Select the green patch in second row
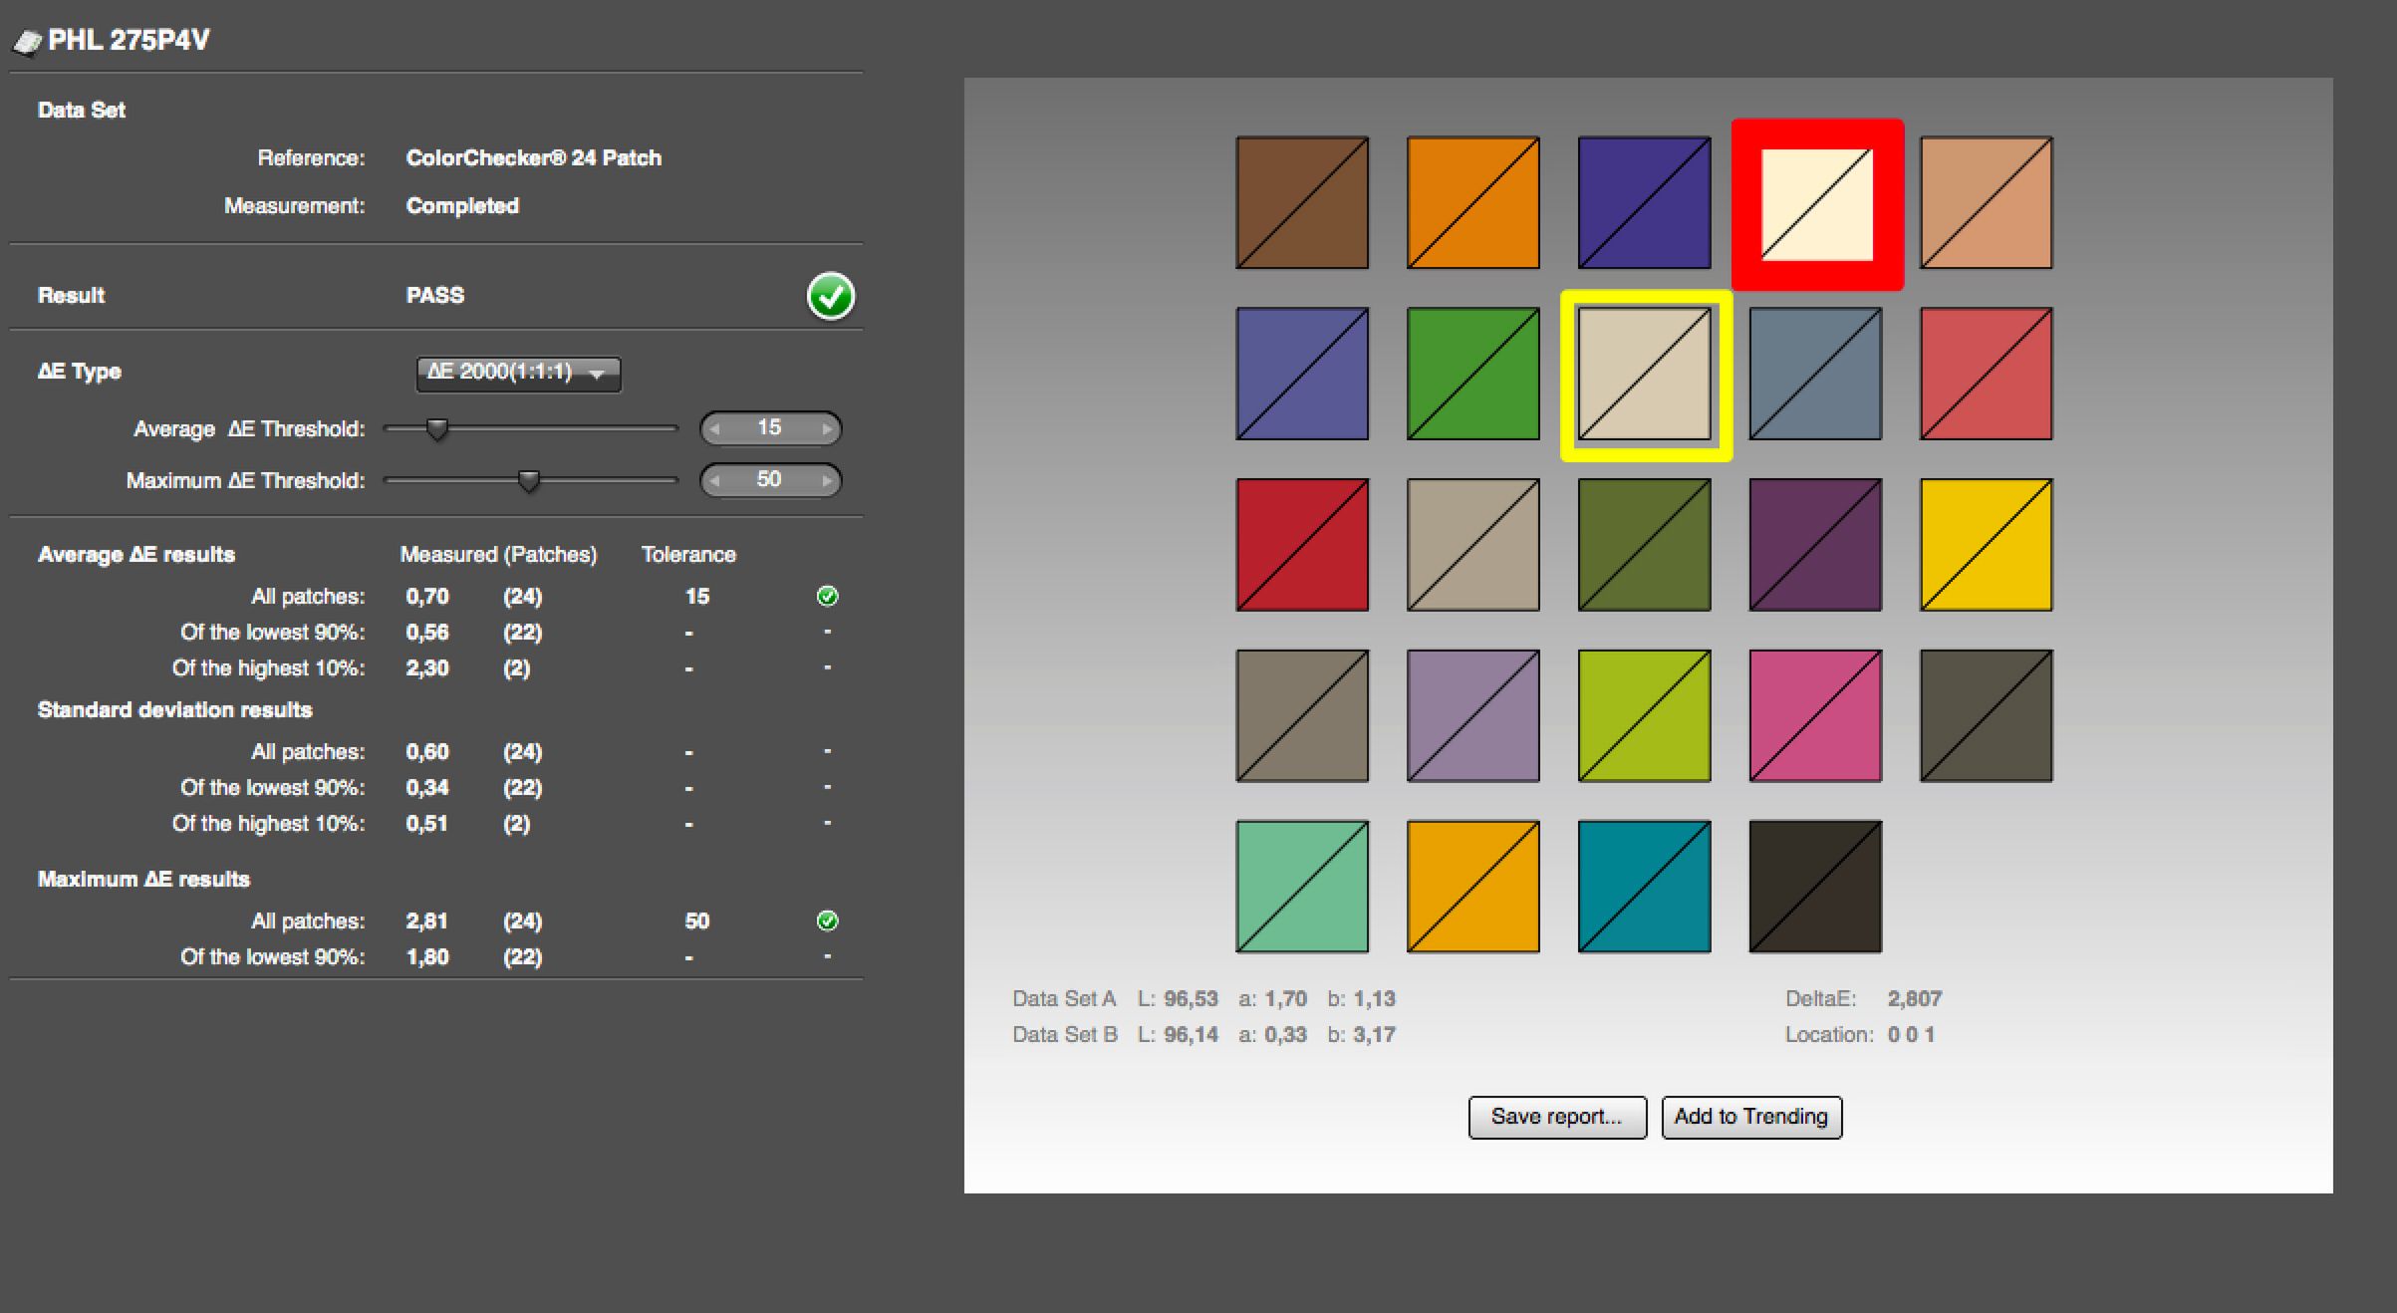The height and width of the screenshot is (1313, 2397). [x=1473, y=374]
